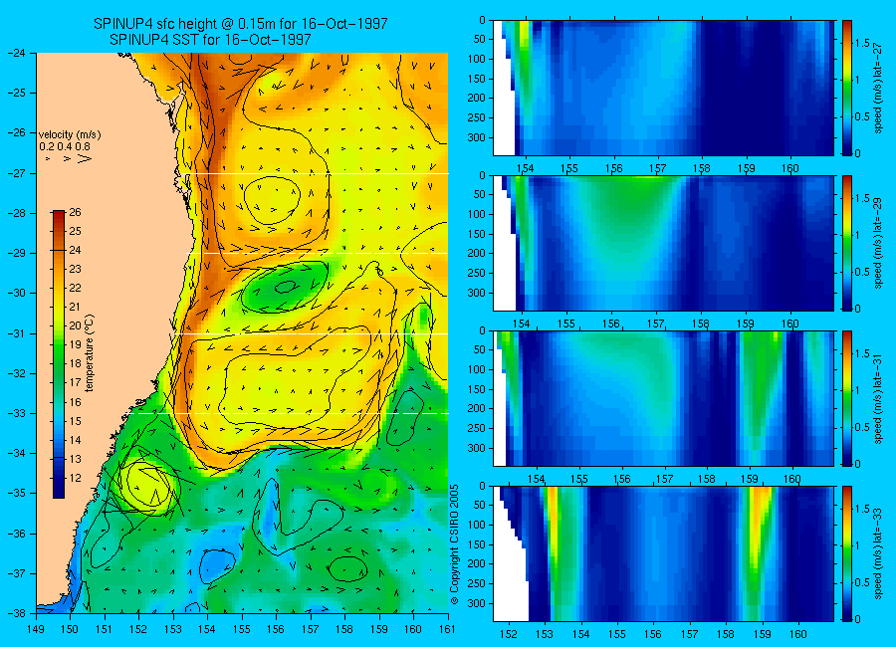Click the speed colorbar beside the lat=-33 section
896x647 pixels.
846,553
